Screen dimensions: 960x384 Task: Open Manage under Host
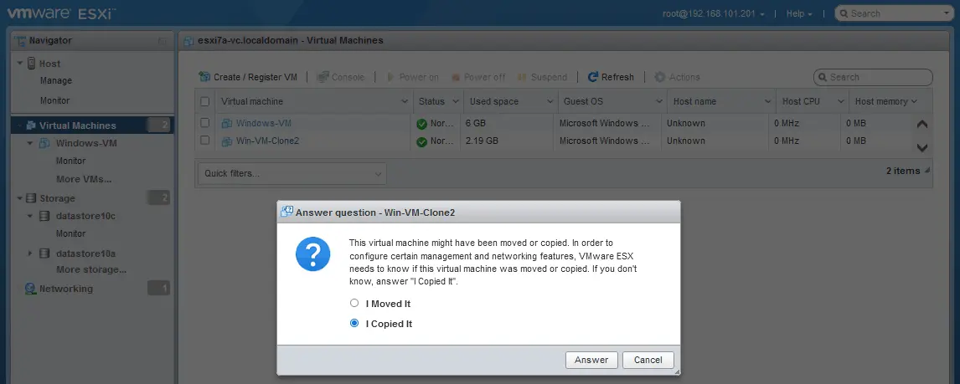pos(56,80)
